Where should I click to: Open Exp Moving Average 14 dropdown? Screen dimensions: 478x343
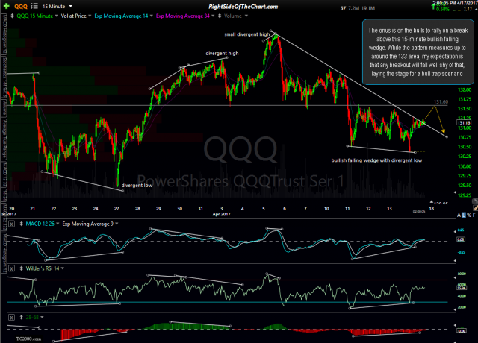(x=151, y=16)
